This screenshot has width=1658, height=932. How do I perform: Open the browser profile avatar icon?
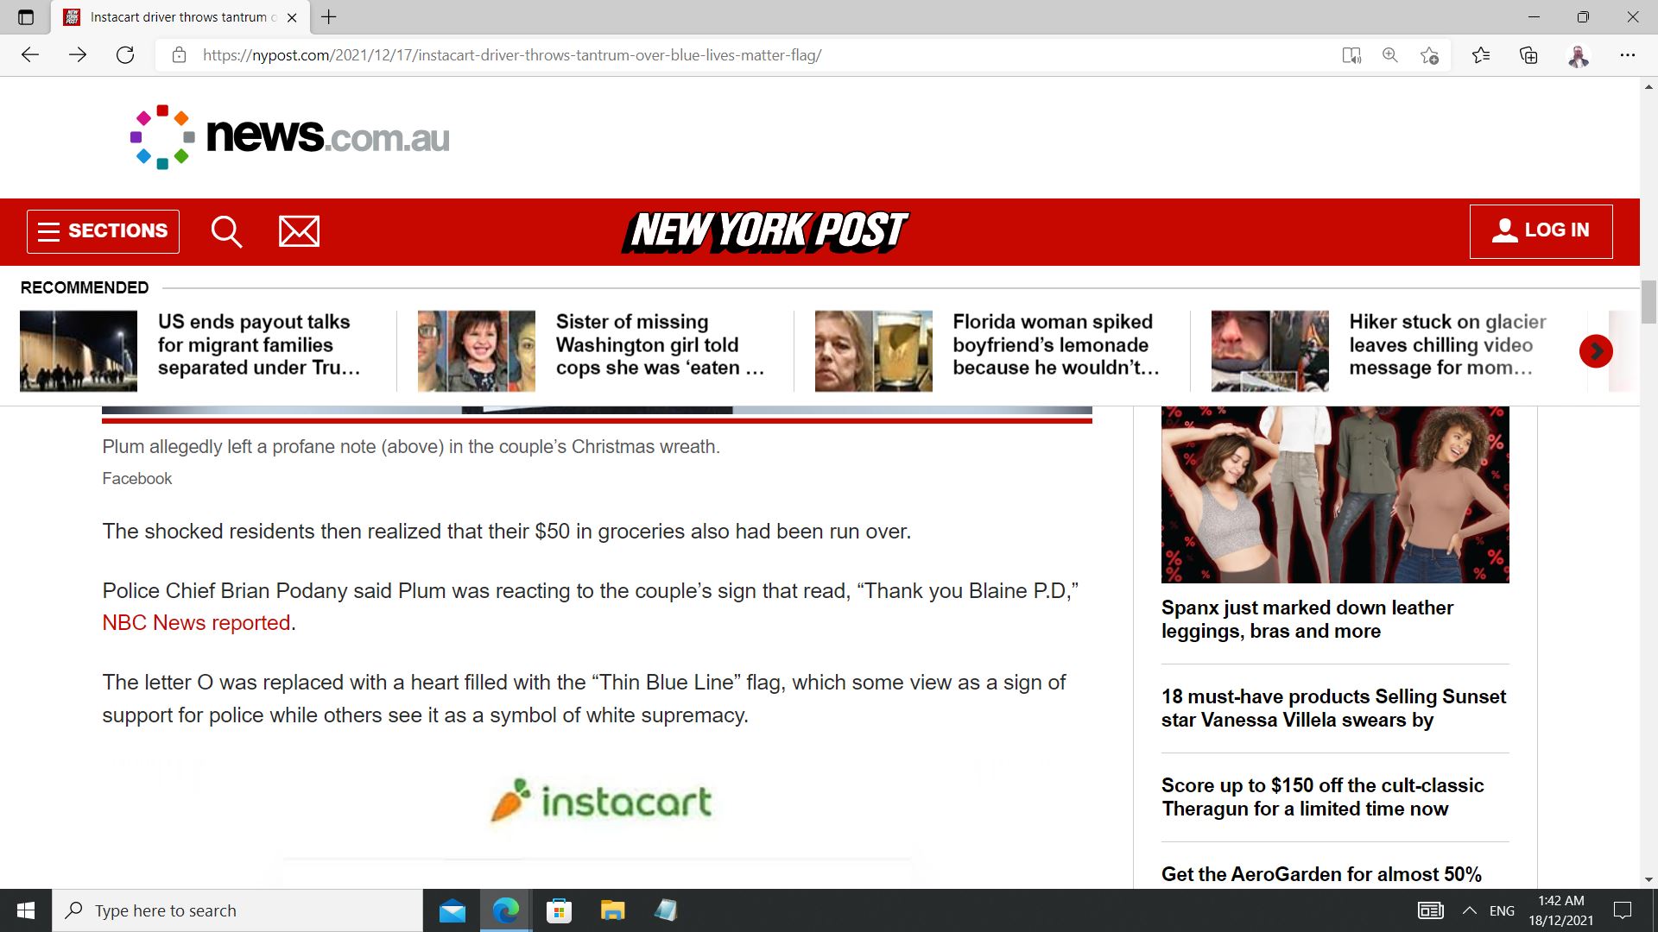(x=1578, y=55)
